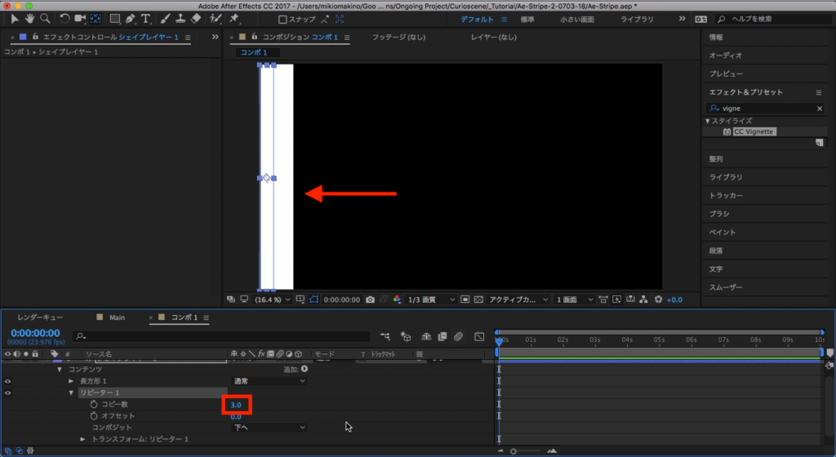Toggle stopwatch for コピー数 property
Screen dimensions: 836x457
93,405
